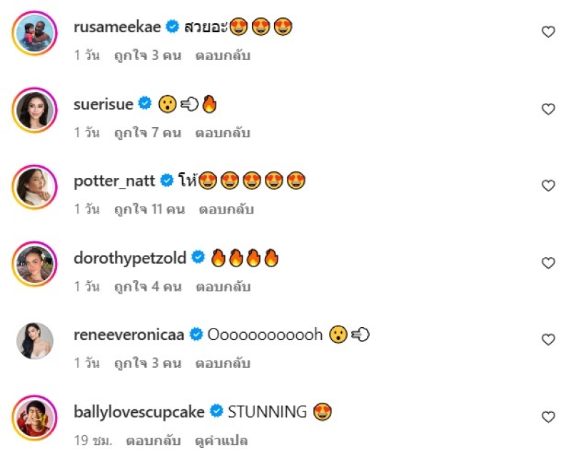Like reneeveronicaa's Ooooh comment
571x470 pixels.
pyautogui.click(x=548, y=340)
